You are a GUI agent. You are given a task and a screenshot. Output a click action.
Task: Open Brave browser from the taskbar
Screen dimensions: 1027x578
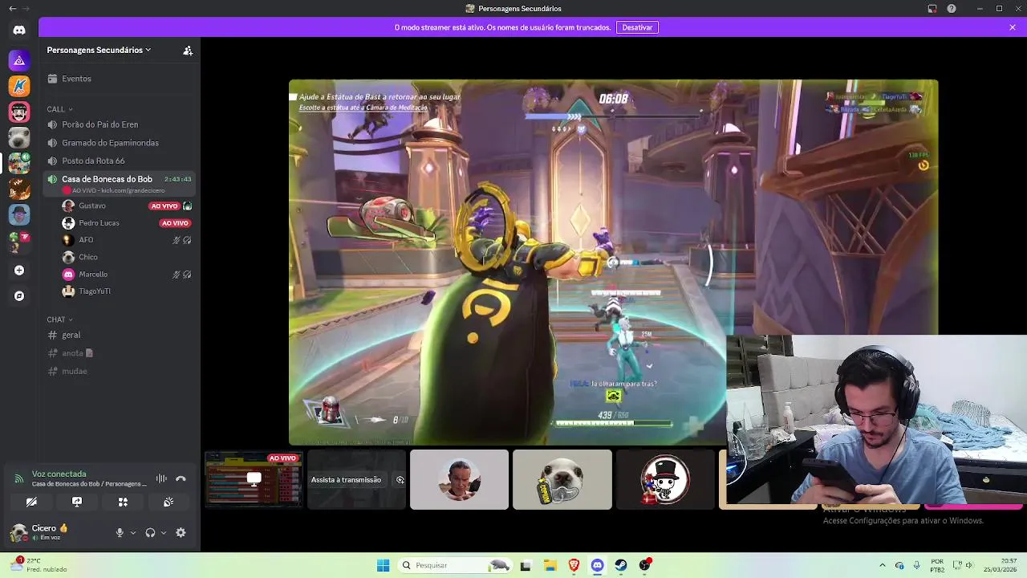574,565
